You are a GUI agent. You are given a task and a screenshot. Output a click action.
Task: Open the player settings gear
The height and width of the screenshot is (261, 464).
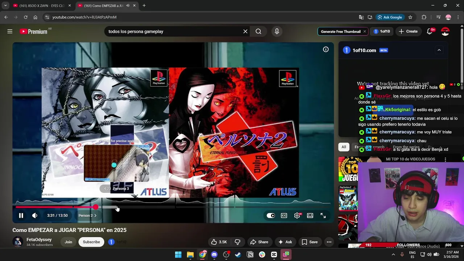(x=297, y=215)
